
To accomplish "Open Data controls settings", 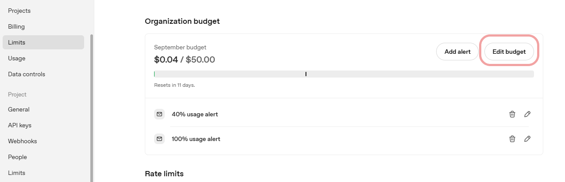I will 27,74.
